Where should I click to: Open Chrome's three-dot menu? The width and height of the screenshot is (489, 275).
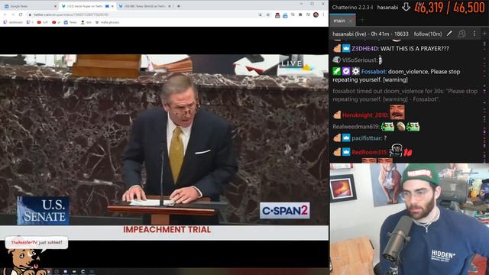click(x=323, y=15)
